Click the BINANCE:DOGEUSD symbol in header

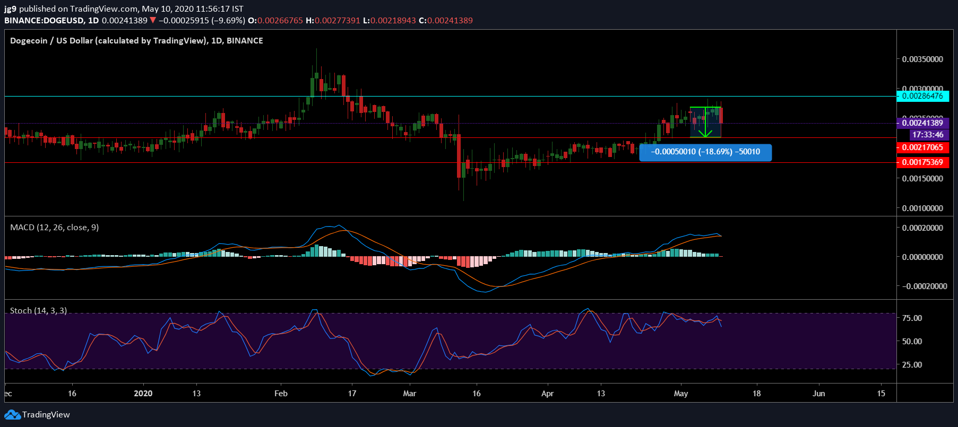point(45,21)
